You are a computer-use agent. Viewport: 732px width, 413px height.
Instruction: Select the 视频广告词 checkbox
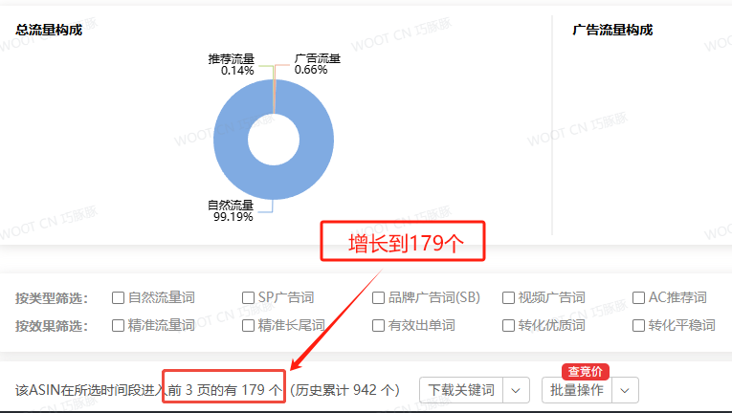(510, 298)
